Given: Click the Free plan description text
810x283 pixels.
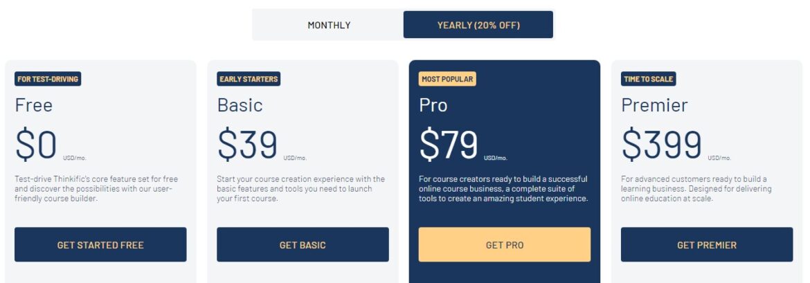Looking at the screenshot, I should click(x=94, y=189).
